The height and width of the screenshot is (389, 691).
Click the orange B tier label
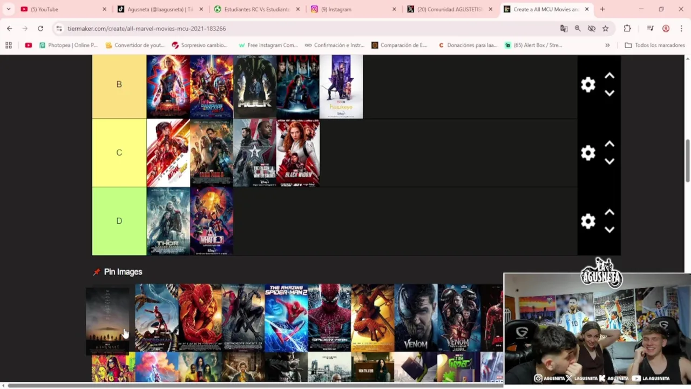[119, 85]
